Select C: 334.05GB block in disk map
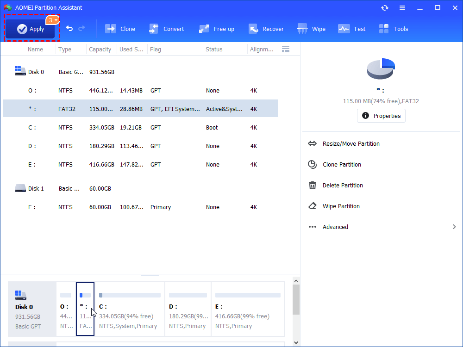This screenshot has height=347, width=463. point(130,309)
